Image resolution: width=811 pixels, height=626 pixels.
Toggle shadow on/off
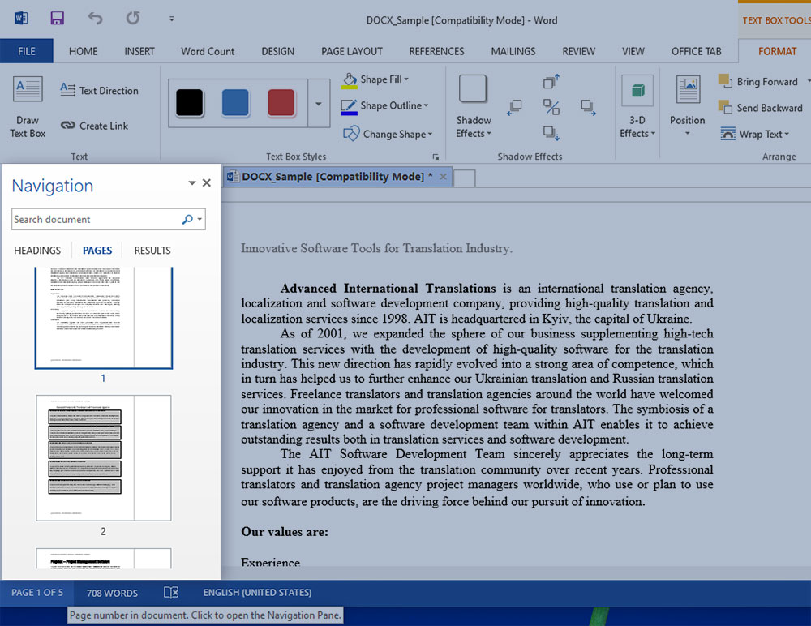[x=551, y=107]
